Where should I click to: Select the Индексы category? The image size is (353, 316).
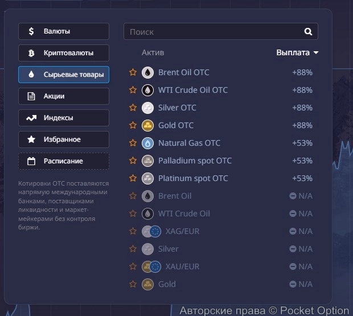coord(63,118)
